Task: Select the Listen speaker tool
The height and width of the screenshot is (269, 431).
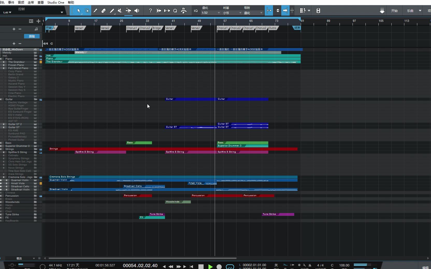Action: tap(137, 11)
